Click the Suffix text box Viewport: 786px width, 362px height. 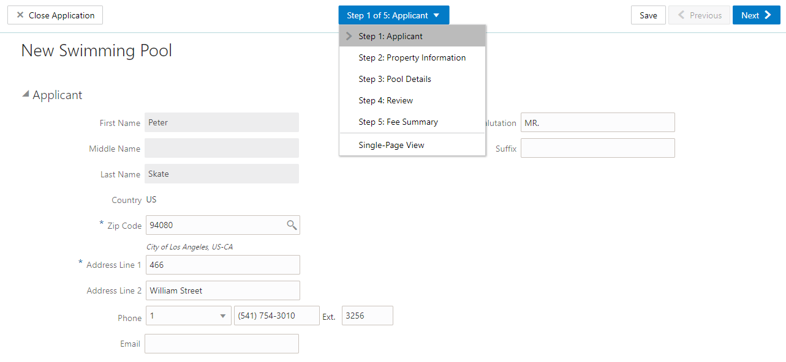597,148
